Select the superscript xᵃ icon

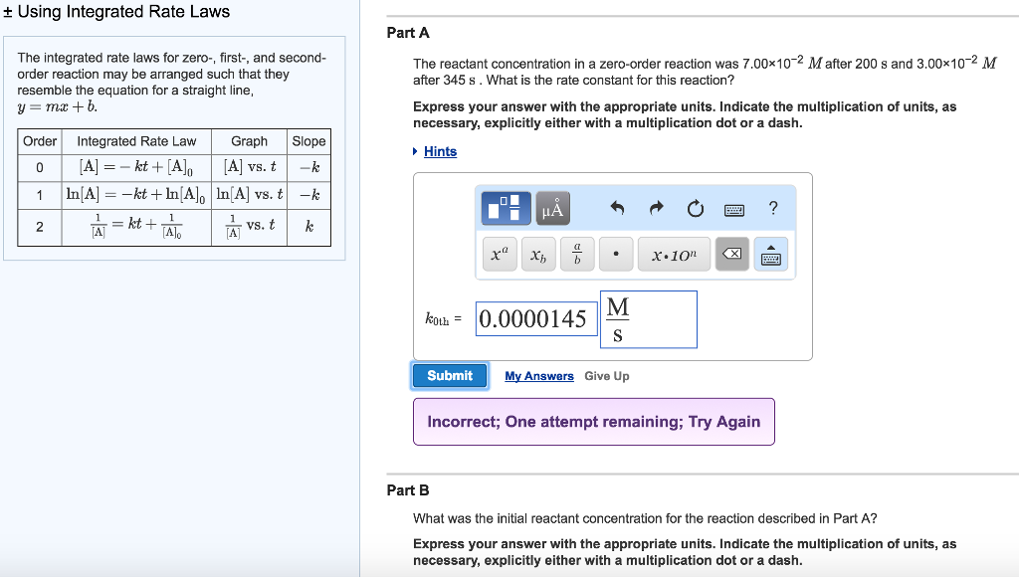[x=499, y=254]
